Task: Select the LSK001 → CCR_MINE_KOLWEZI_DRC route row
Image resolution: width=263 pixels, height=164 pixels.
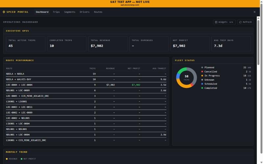Action: pos(86,140)
